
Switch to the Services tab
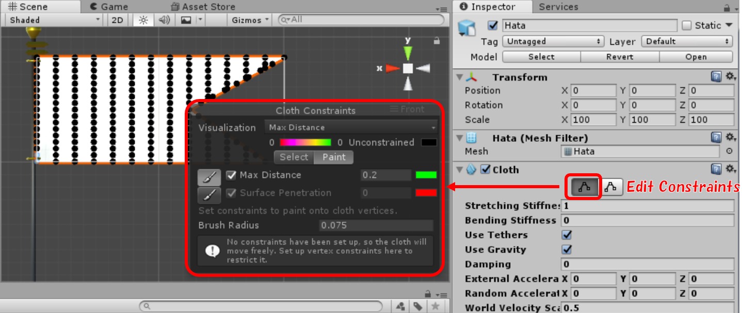click(558, 7)
